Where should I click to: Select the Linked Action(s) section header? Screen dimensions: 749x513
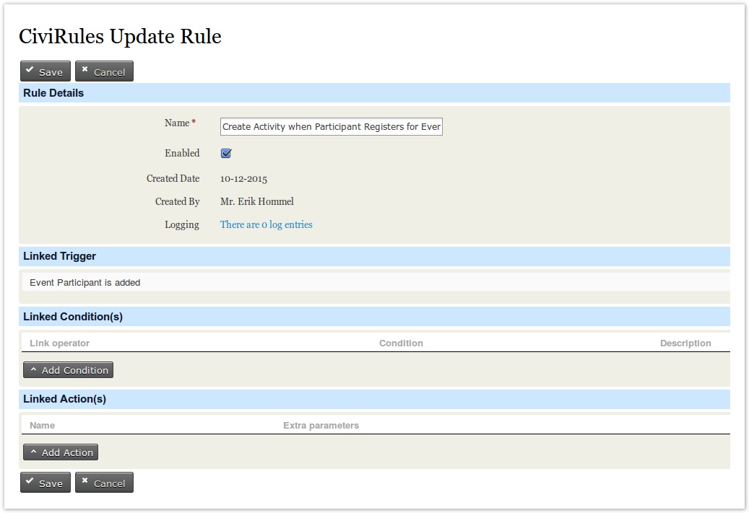64,399
